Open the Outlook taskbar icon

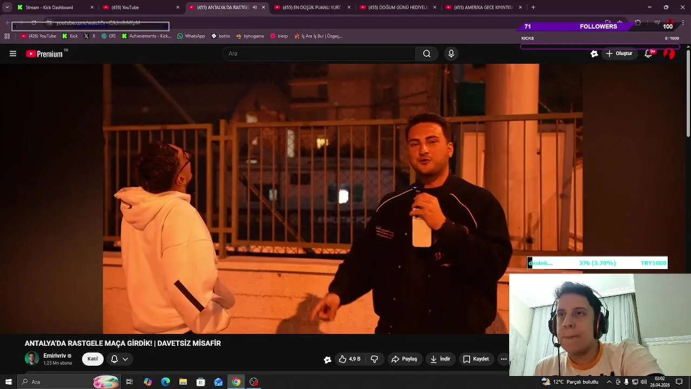pyautogui.click(x=218, y=382)
